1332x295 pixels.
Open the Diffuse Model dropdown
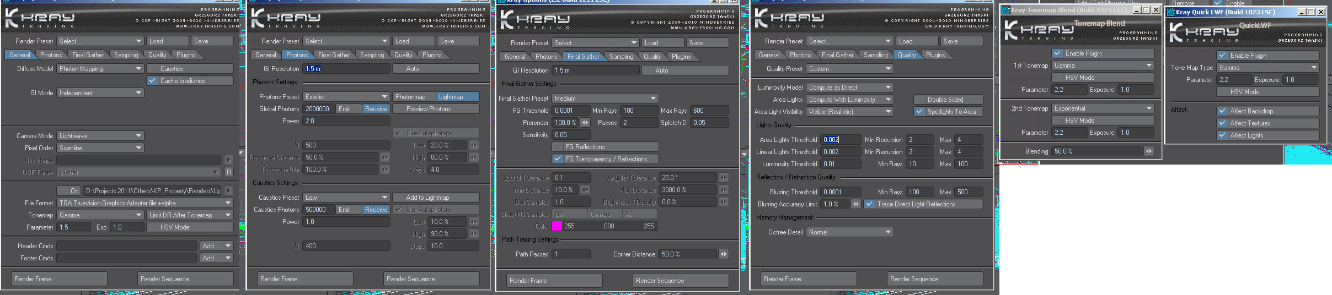[100, 69]
